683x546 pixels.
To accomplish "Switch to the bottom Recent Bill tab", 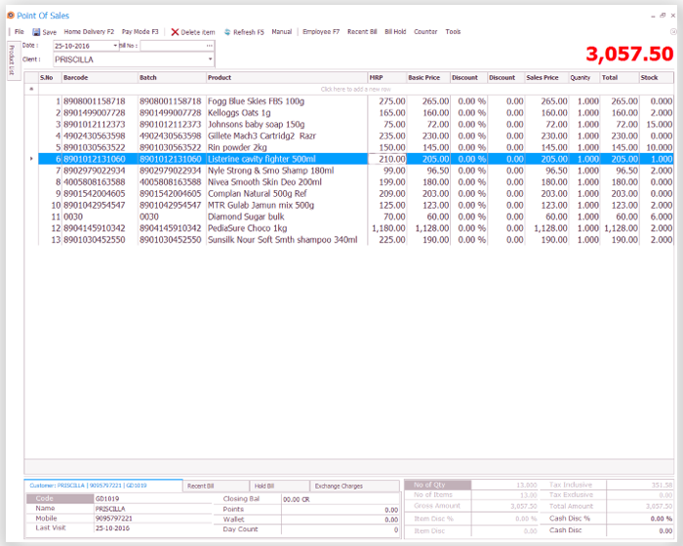I will point(216,486).
